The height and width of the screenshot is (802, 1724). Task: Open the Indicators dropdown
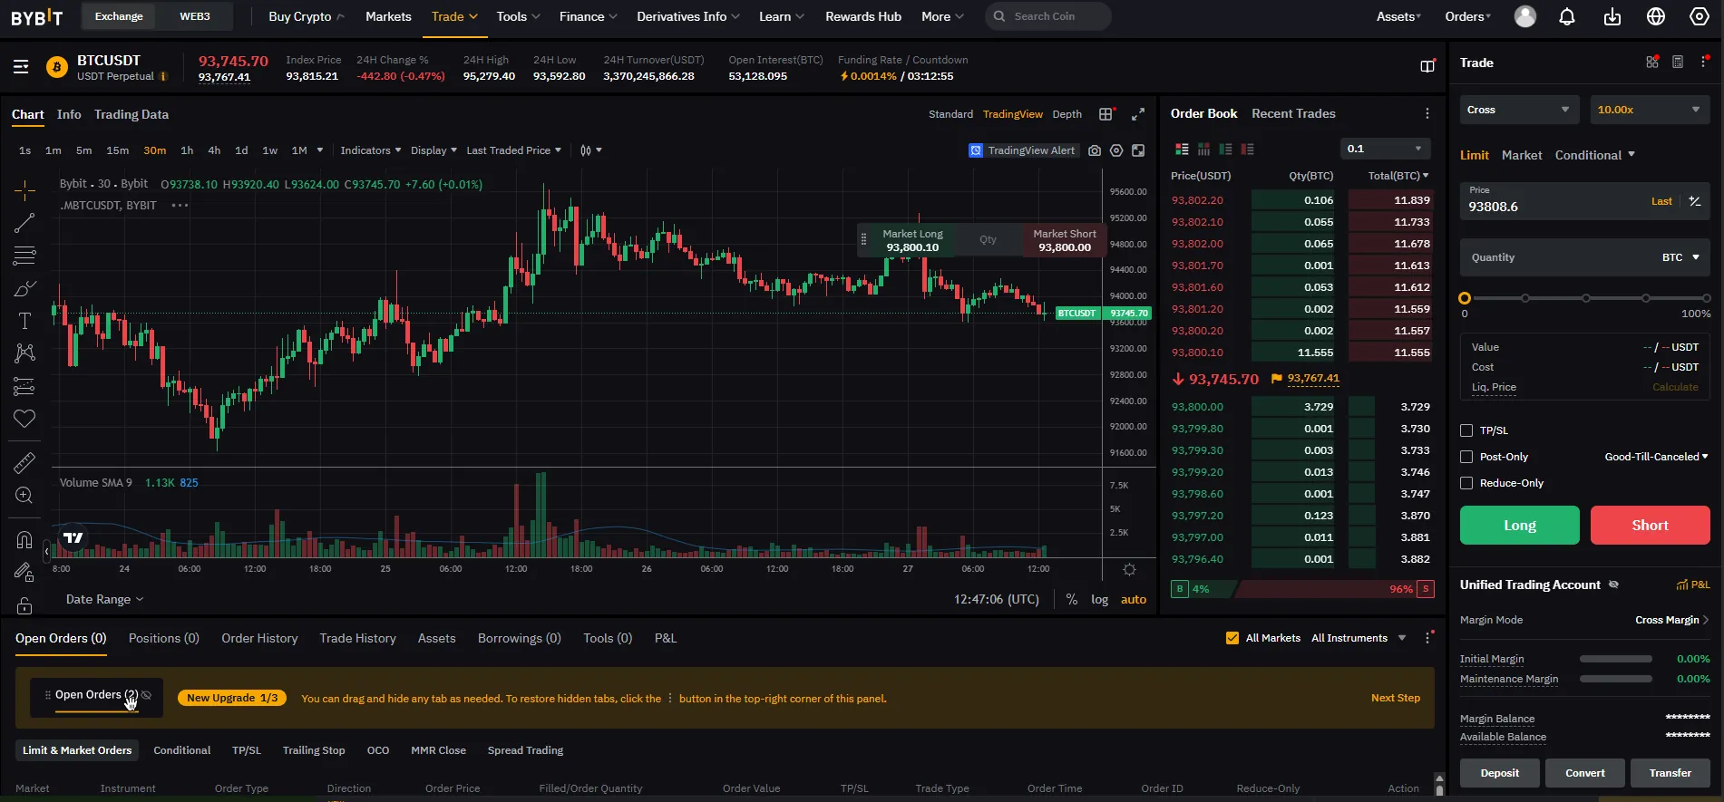pos(370,150)
